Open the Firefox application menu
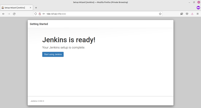The width and height of the screenshot is (201, 108). (x=197, y=14)
